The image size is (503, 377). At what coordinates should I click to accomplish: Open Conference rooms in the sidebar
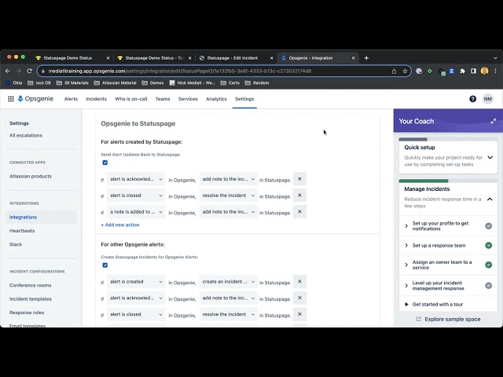pos(31,285)
